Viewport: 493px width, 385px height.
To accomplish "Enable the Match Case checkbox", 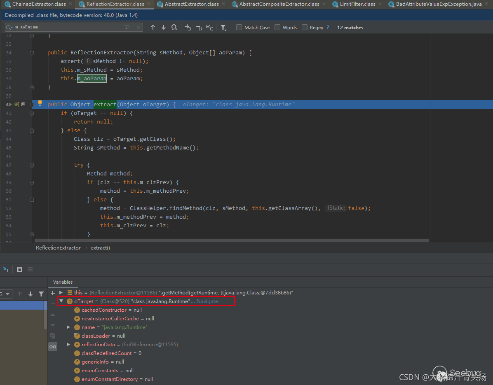I will point(239,28).
